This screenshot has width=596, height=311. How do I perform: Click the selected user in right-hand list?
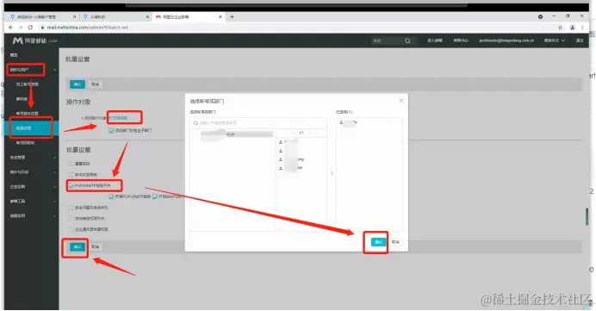coord(349,122)
